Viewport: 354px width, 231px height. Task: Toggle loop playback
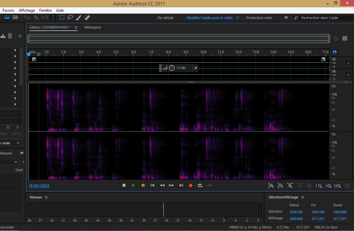tap(200, 185)
